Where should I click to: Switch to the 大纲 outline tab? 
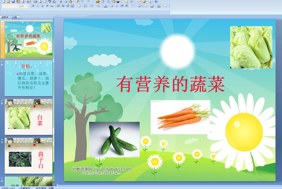coord(15,17)
